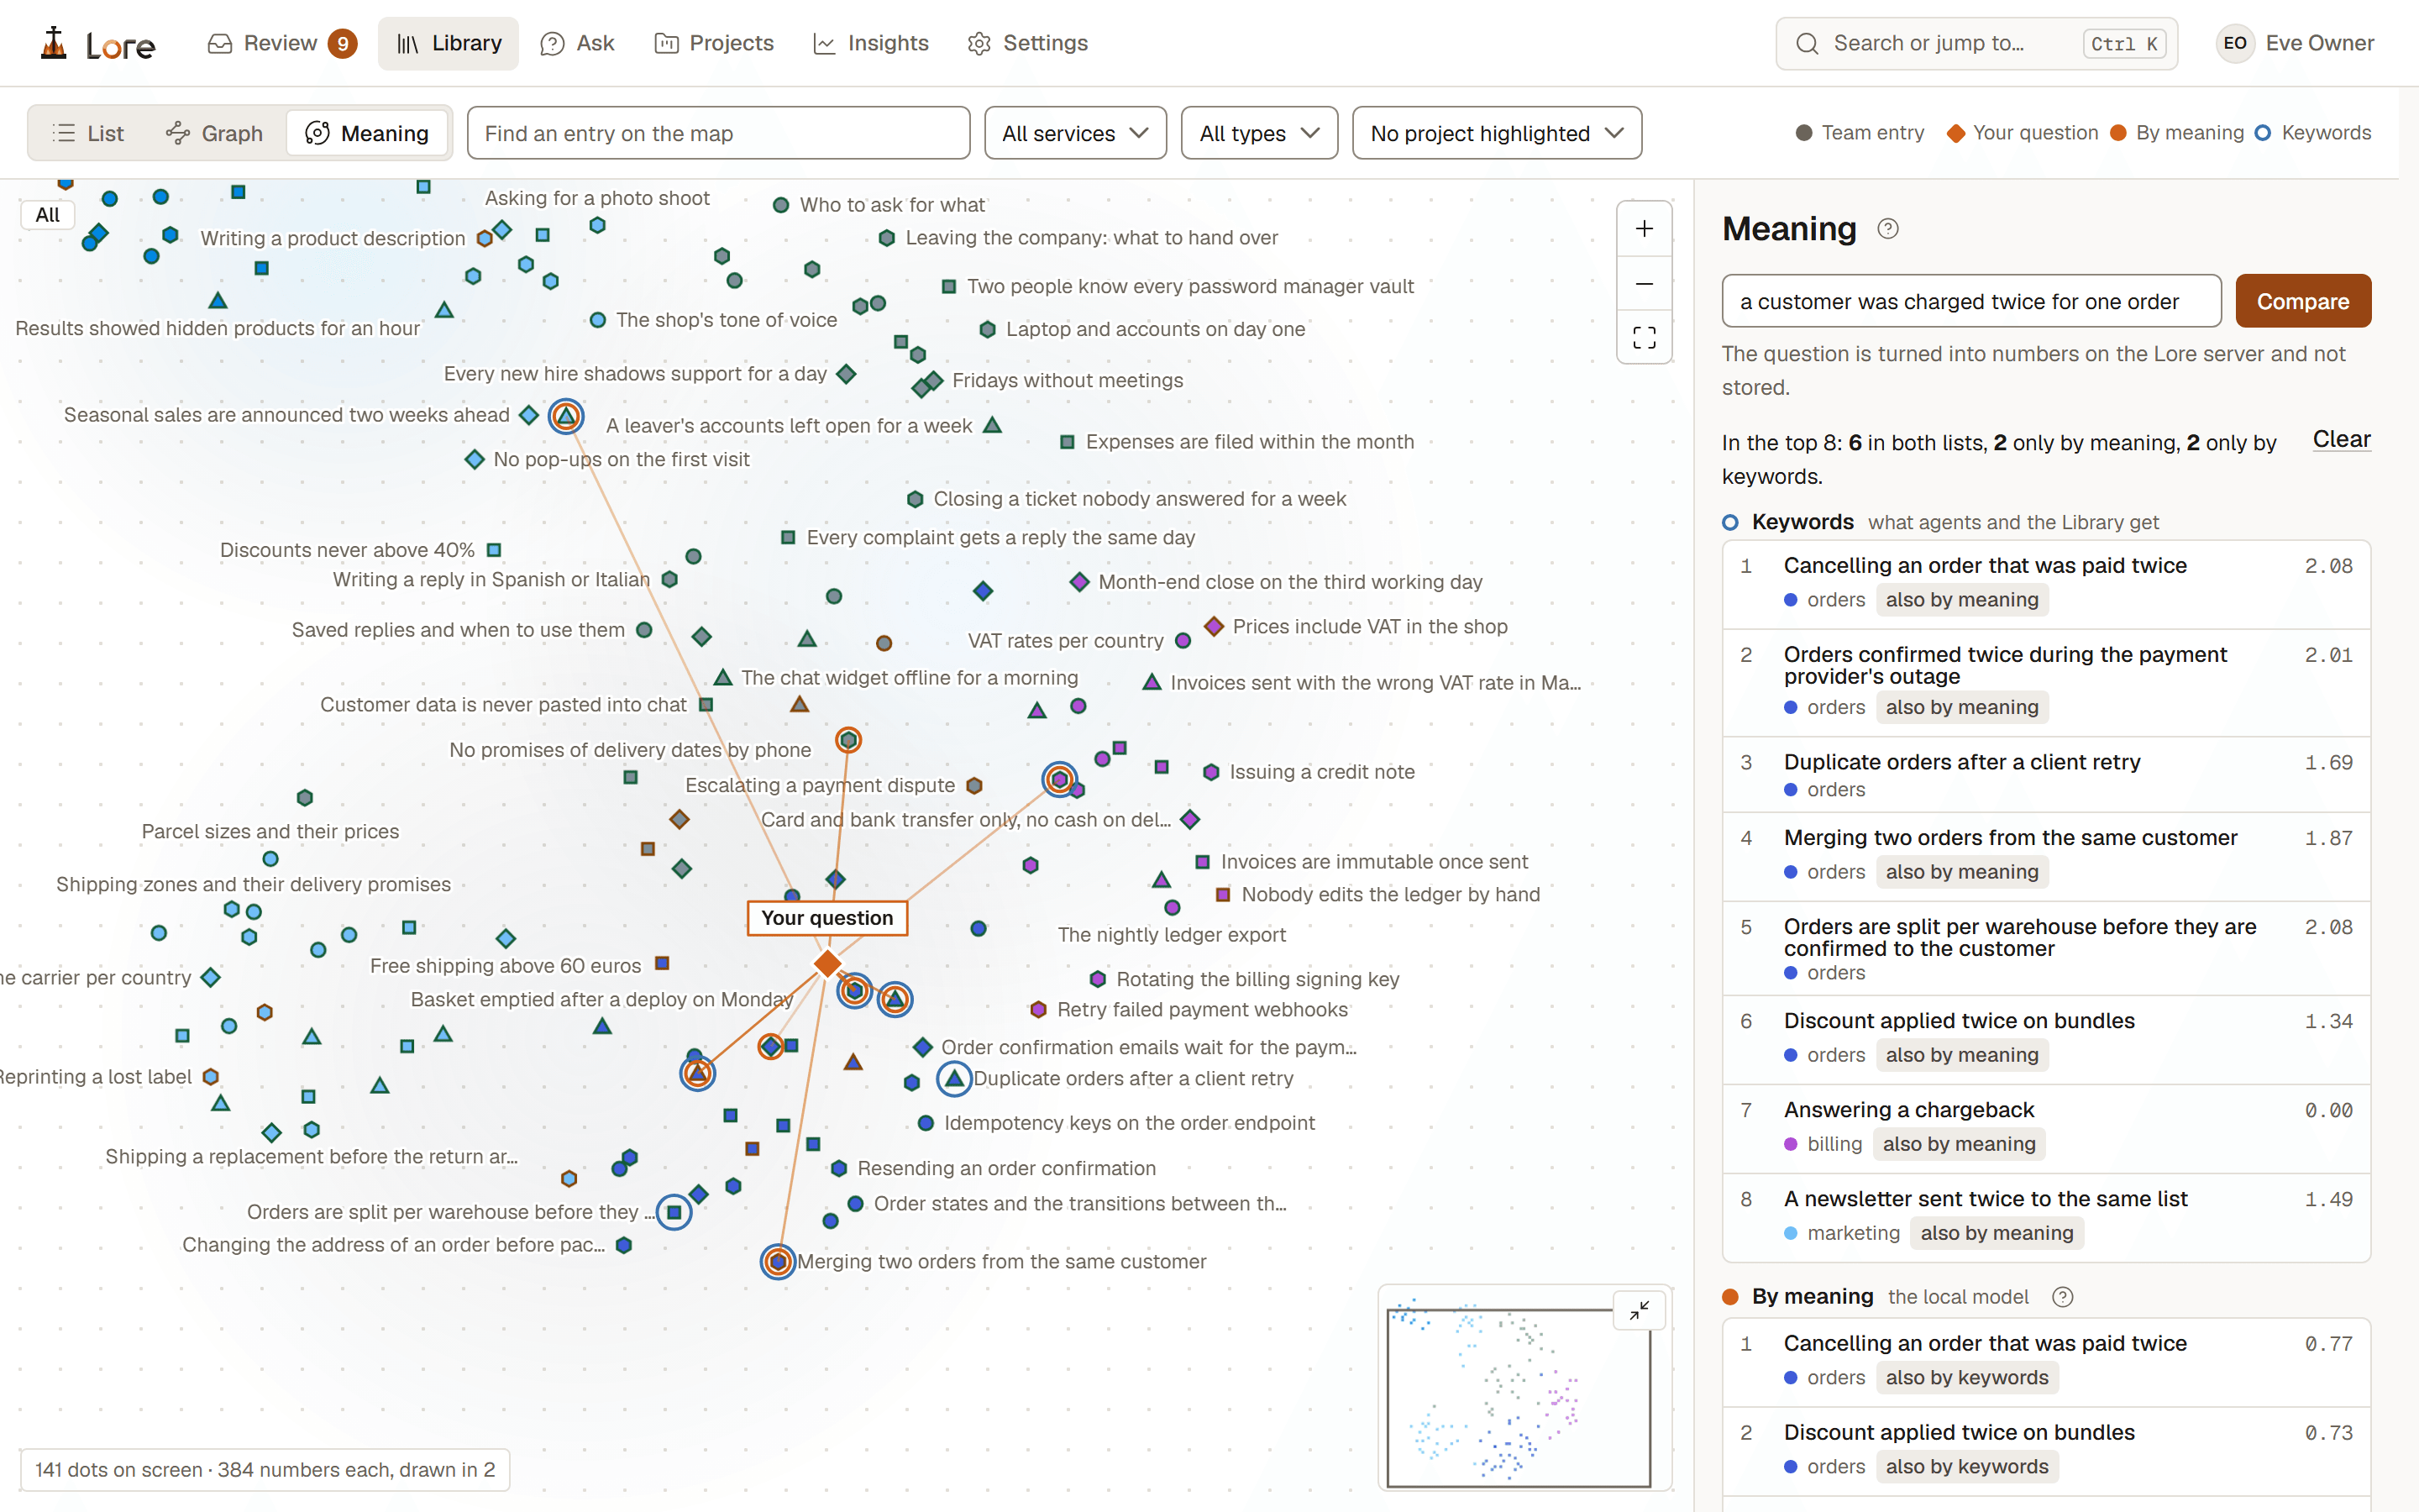Switch to Graph view
This screenshot has width=2419, height=1512.
pyautogui.click(x=215, y=133)
